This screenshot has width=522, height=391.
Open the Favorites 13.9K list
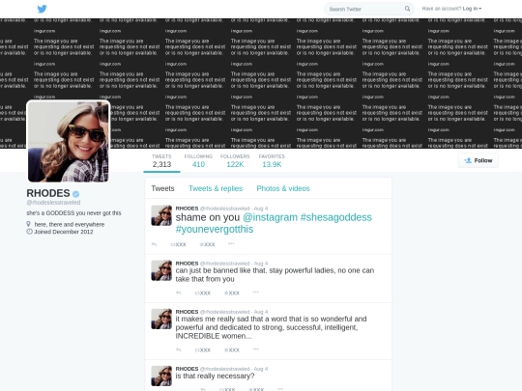pos(272,161)
